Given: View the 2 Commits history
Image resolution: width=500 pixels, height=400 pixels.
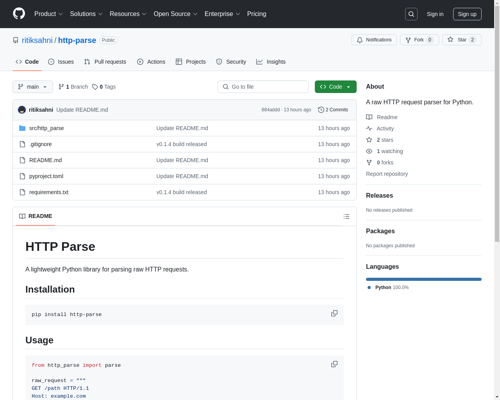Looking at the screenshot, I should pyautogui.click(x=333, y=110).
